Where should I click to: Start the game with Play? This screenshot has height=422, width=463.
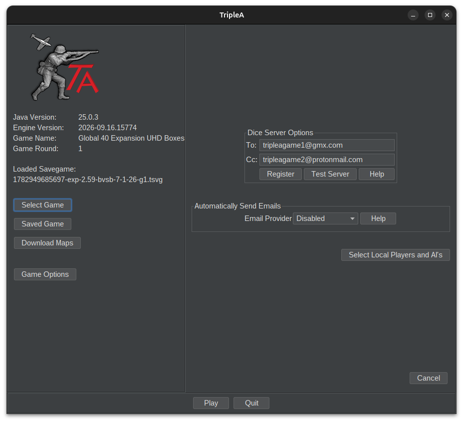(211, 403)
